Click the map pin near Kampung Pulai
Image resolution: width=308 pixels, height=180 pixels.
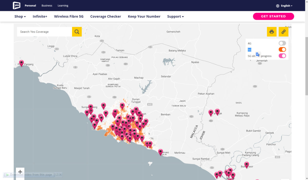(160, 152)
